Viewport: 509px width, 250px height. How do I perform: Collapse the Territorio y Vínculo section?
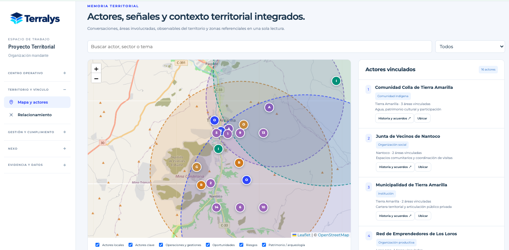[x=37, y=90]
